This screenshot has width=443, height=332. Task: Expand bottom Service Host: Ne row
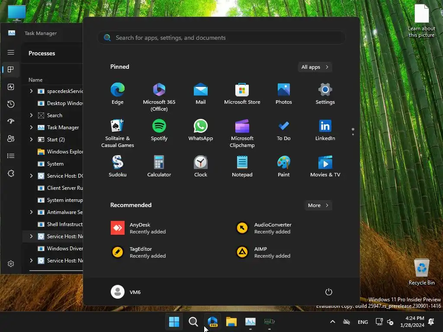click(x=31, y=261)
